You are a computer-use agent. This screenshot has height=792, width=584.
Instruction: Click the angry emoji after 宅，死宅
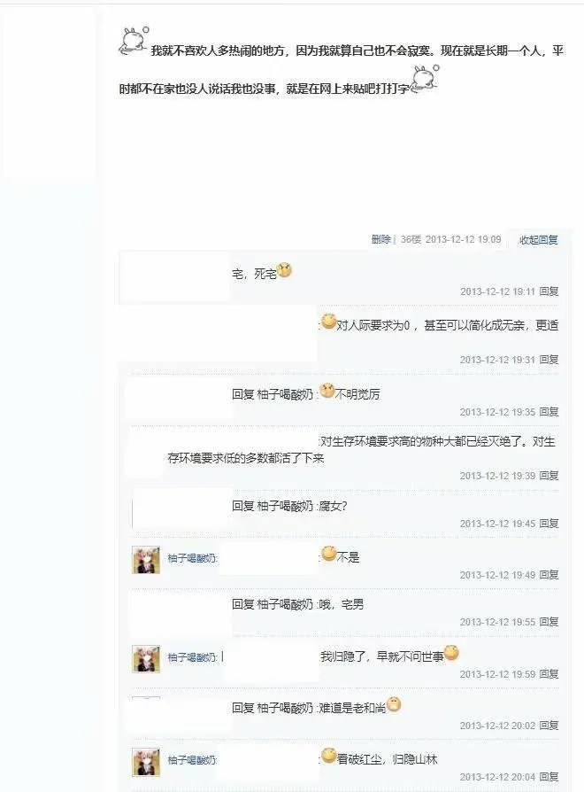click(284, 271)
